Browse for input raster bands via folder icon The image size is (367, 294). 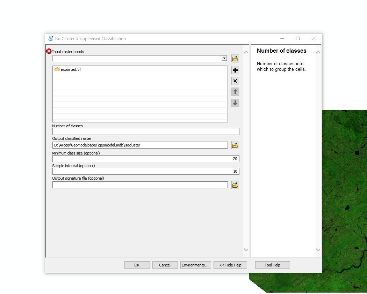[235, 58]
